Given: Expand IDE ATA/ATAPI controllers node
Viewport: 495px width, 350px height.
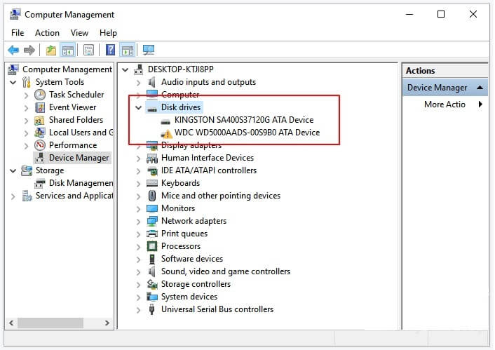Looking at the screenshot, I should pos(138,171).
